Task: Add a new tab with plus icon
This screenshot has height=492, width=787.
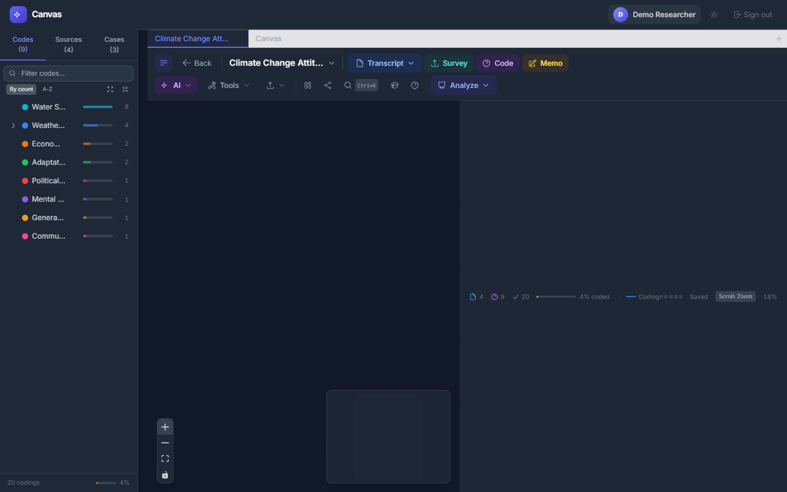Action: (779, 39)
